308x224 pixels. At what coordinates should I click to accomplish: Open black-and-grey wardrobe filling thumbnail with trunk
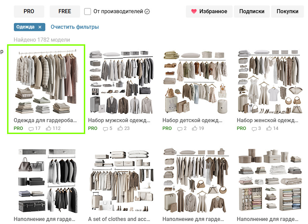46,181
